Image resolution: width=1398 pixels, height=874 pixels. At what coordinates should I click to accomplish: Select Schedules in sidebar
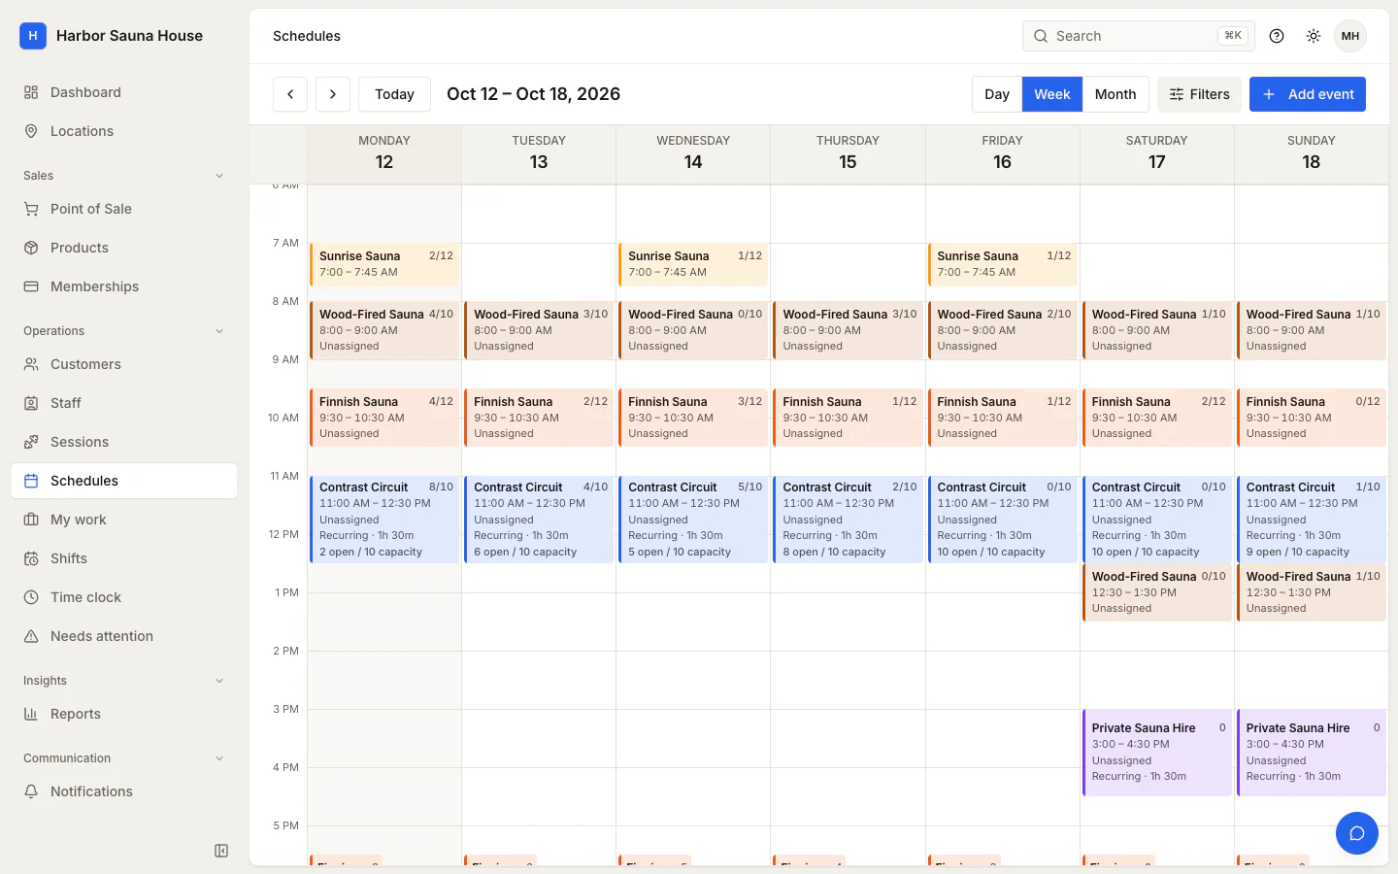coord(124,481)
